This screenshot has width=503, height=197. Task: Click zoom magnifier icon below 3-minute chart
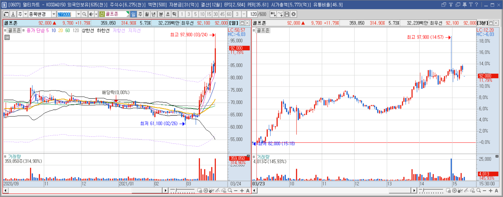[478, 191]
